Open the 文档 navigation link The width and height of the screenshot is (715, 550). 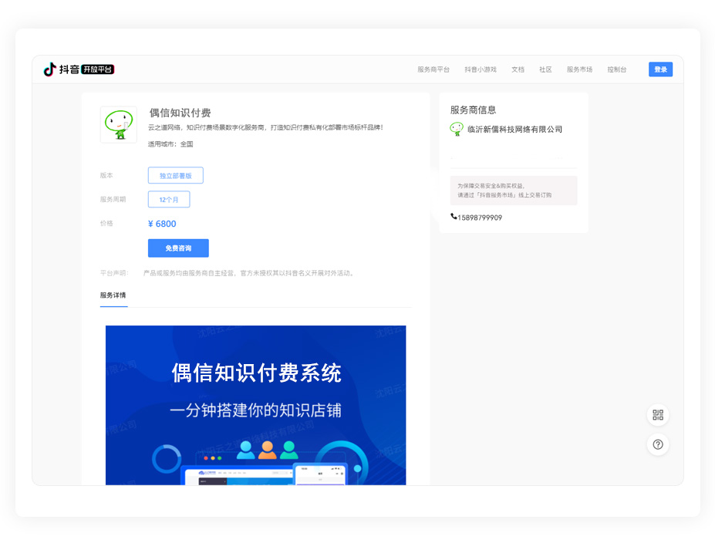click(518, 69)
